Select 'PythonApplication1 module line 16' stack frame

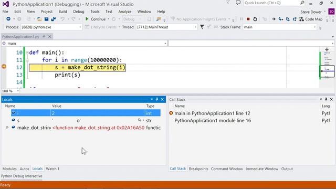(213, 120)
